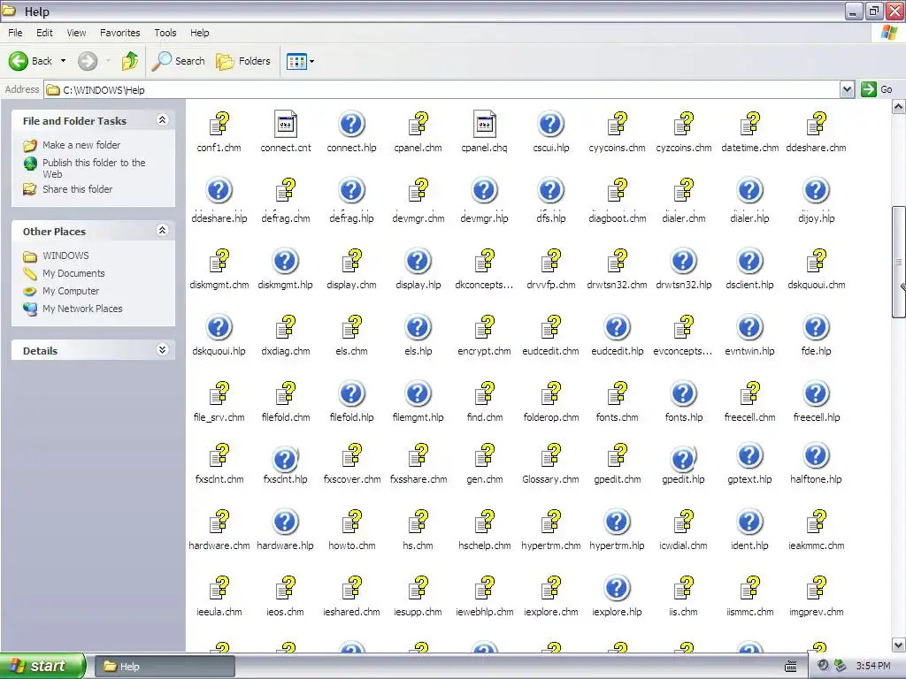This screenshot has width=906, height=679.
Task: Click the vertical scrollbar thumb
Action: [x=899, y=262]
